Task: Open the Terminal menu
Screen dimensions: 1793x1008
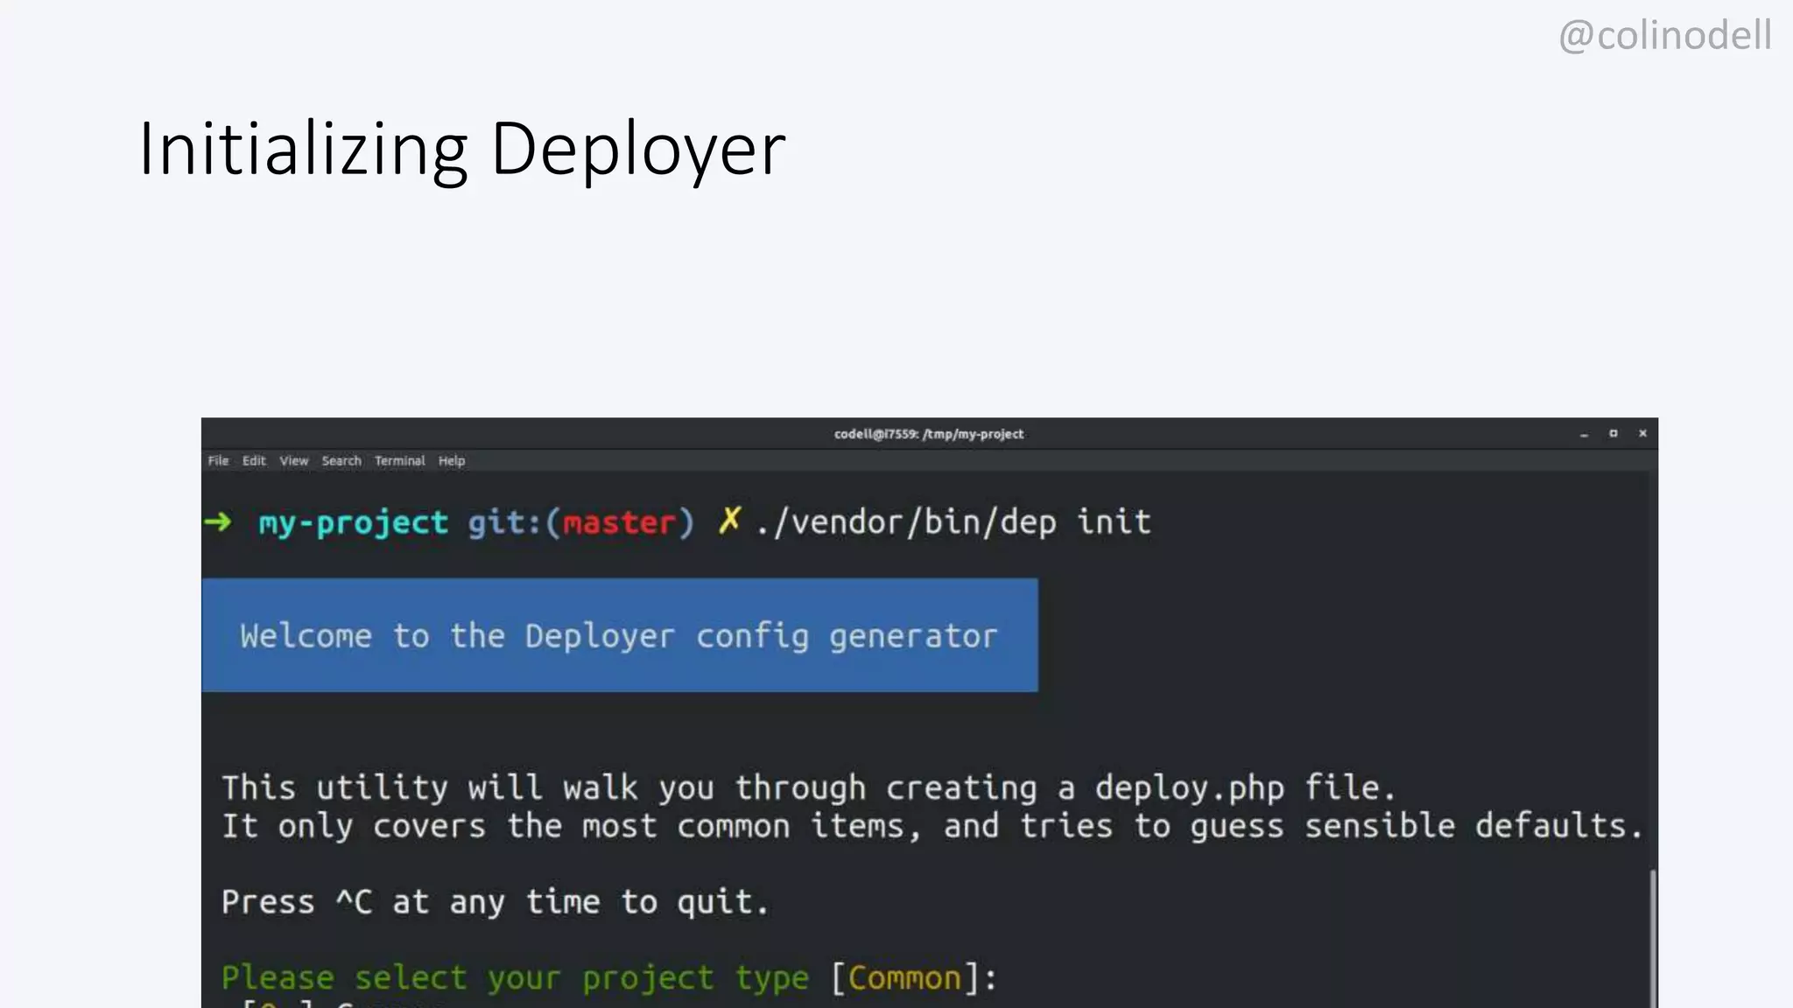Action: [399, 461]
